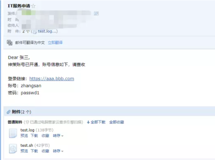215x160 pixels.
Task: Preview the test.log attachment
Action: pyautogui.click(x=24, y=136)
